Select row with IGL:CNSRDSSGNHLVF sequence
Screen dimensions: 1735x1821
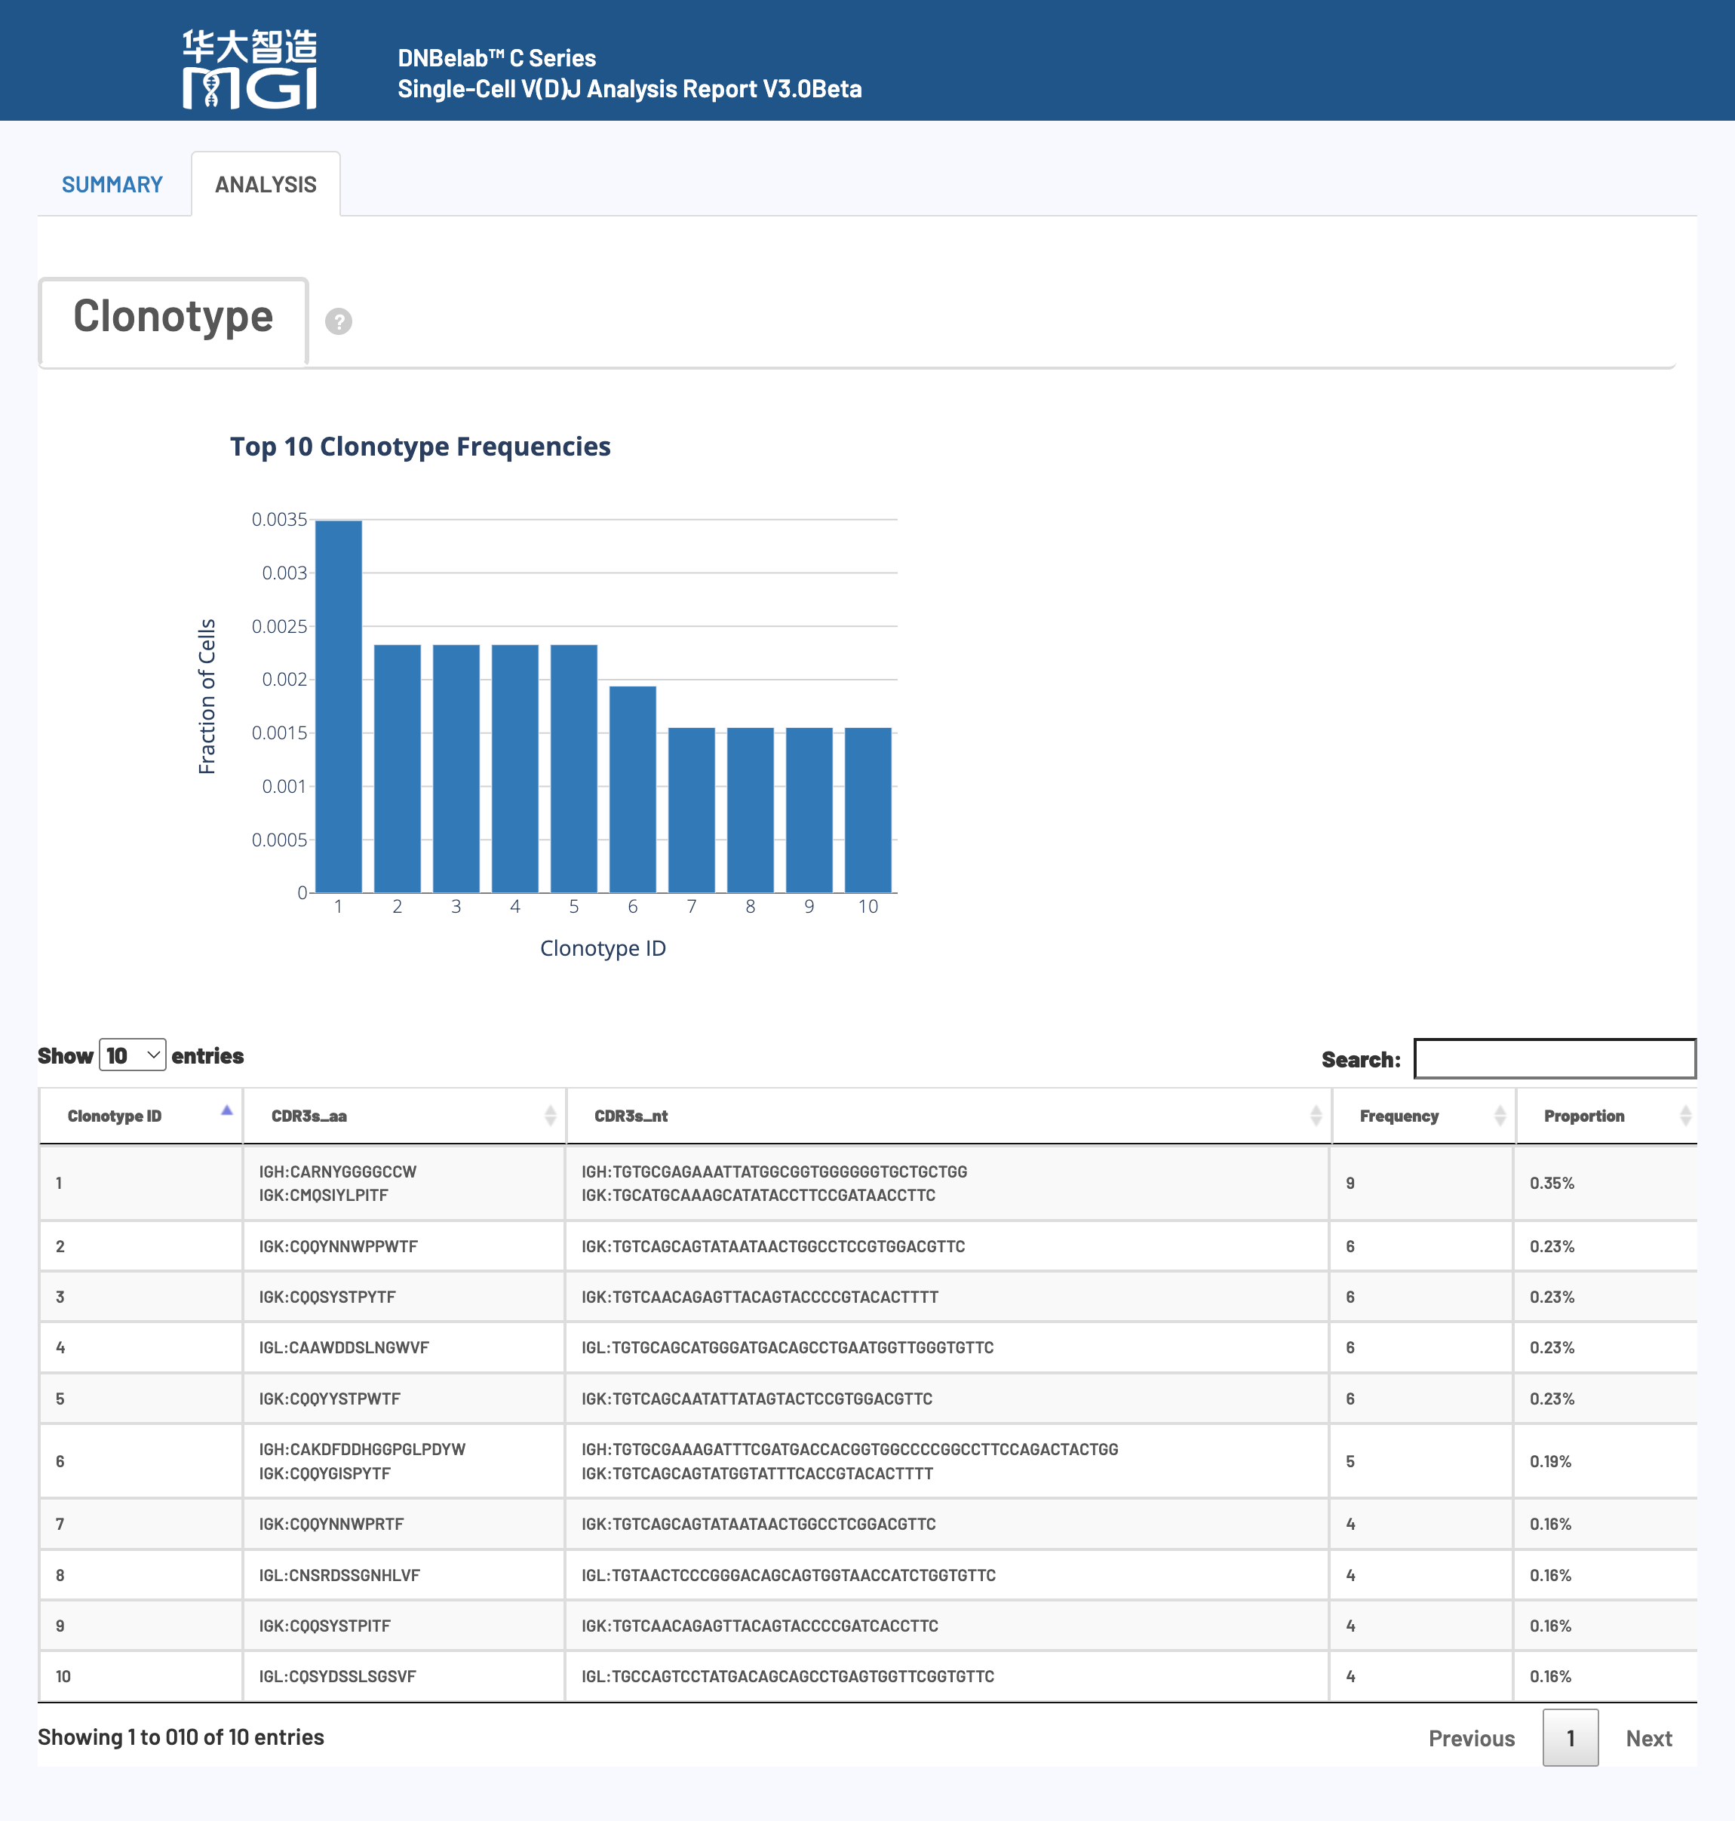click(x=339, y=1575)
